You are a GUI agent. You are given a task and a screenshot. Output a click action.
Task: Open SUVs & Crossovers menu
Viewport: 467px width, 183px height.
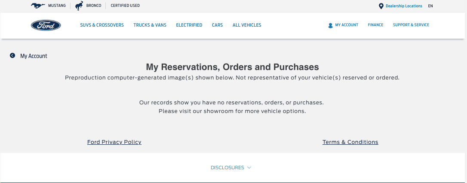pyautogui.click(x=102, y=25)
